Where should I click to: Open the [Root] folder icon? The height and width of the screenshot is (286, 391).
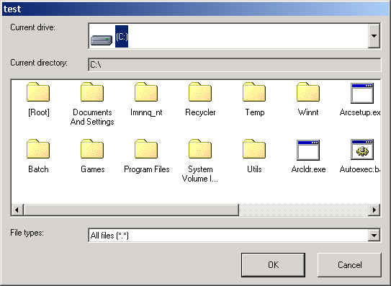(38, 91)
